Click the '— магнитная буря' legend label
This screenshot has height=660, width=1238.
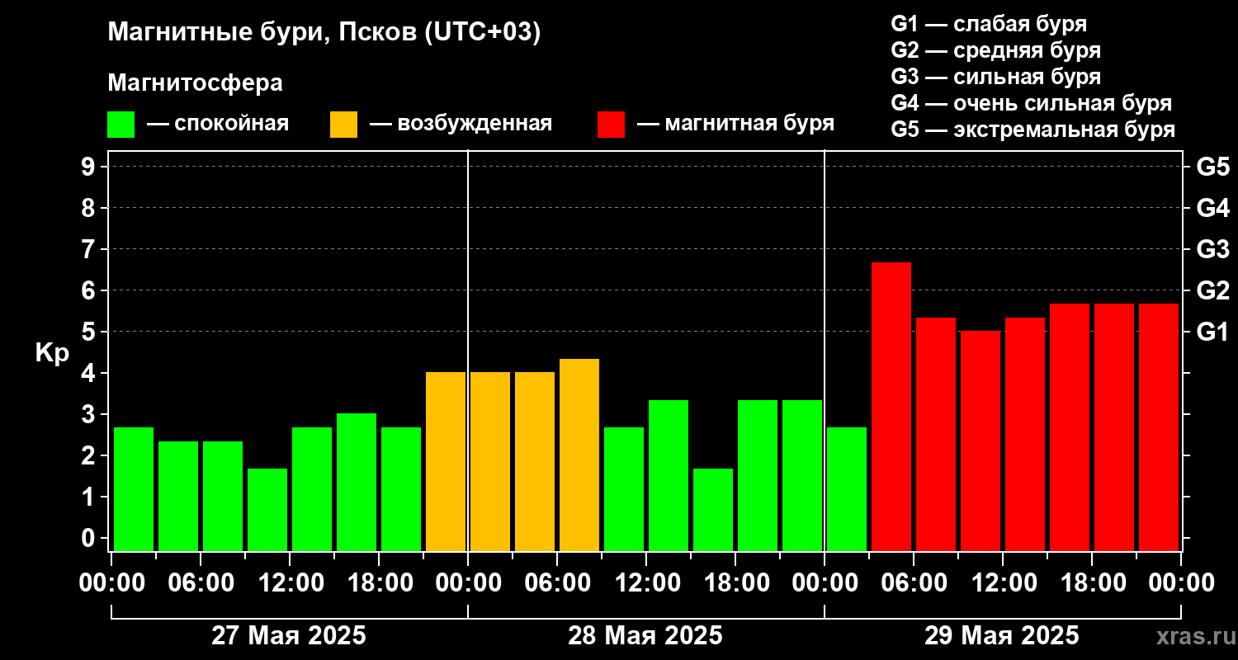[735, 124]
